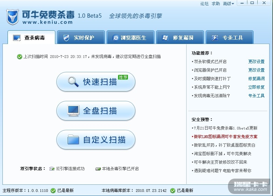Open news 遇到疑难问题？电脑专家来帮你
The width and height of the screenshot is (273, 196).
[222, 171]
